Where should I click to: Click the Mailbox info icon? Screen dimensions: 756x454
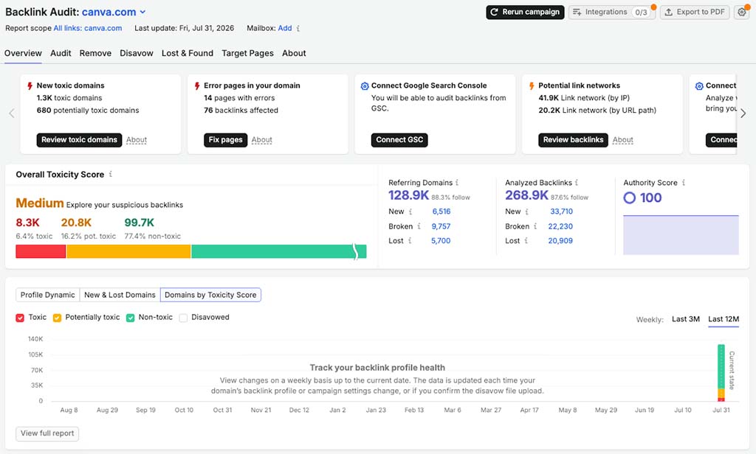pyautogui.click(x=298, y=29)
